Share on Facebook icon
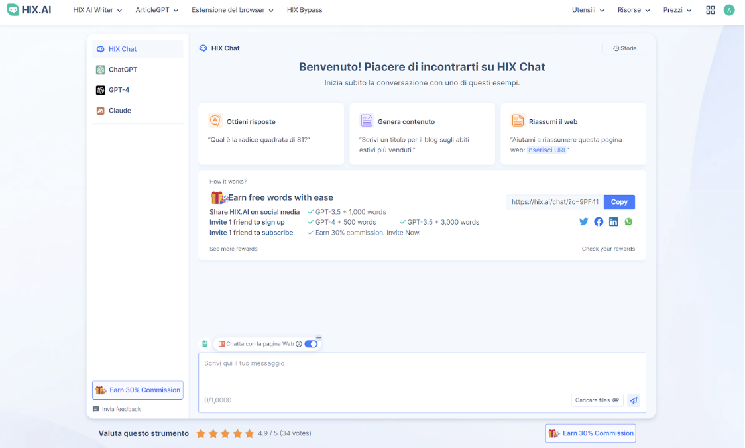 click(599, 222)
